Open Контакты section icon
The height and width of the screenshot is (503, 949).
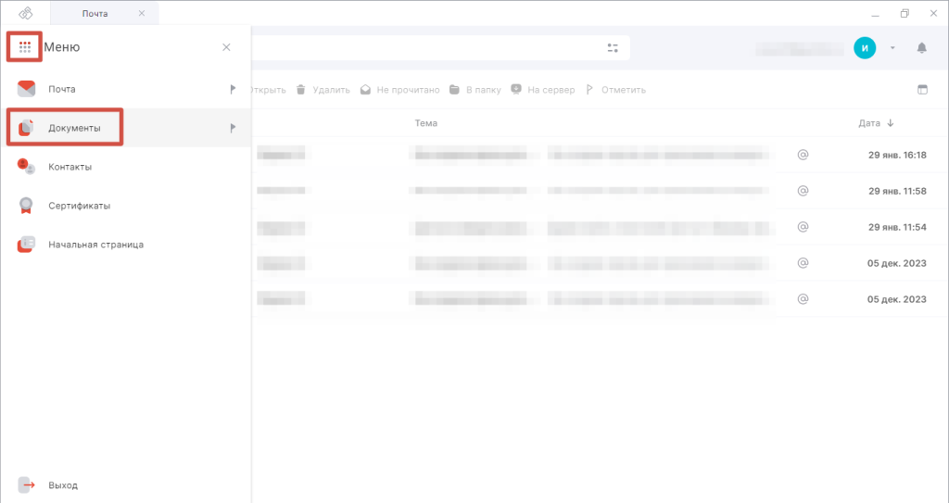tap(26, 167)
